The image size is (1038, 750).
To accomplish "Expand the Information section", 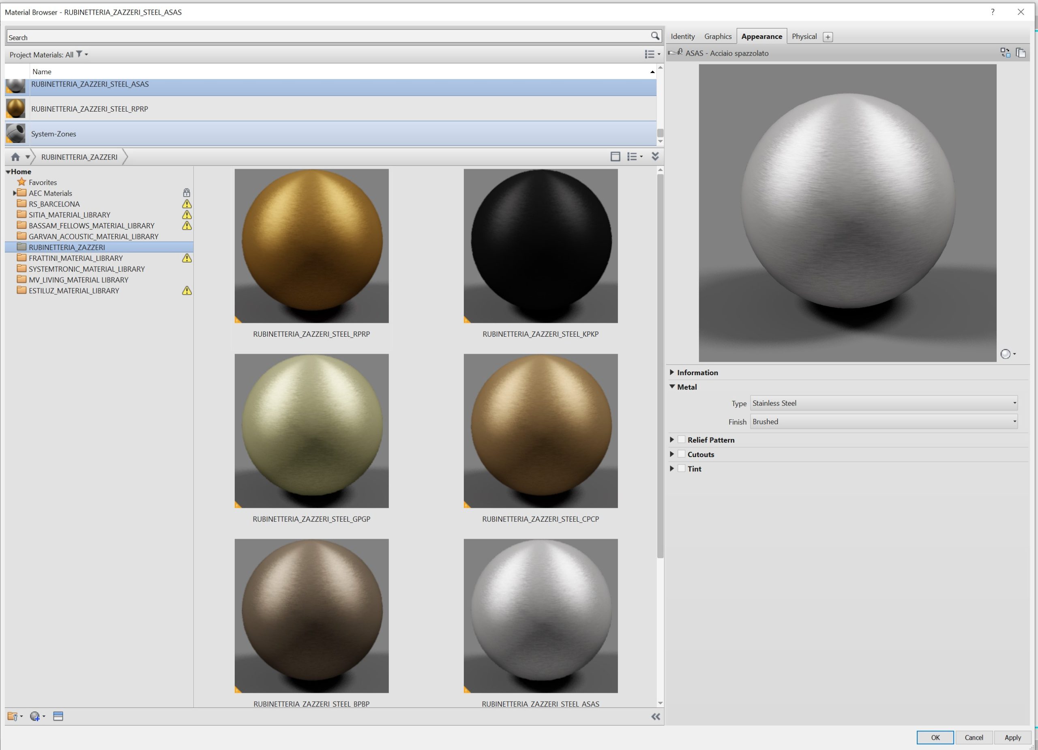I will click(x=672, y=372).
